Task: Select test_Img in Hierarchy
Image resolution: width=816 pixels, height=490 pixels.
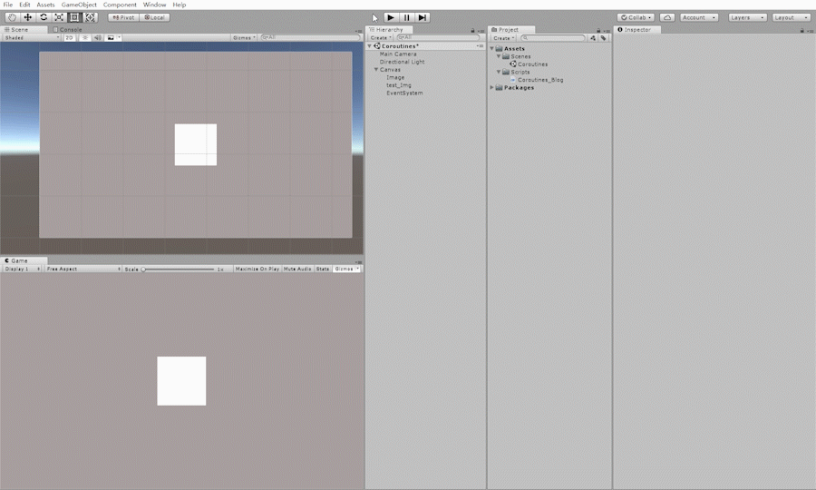Action: [x=399, y=85]
